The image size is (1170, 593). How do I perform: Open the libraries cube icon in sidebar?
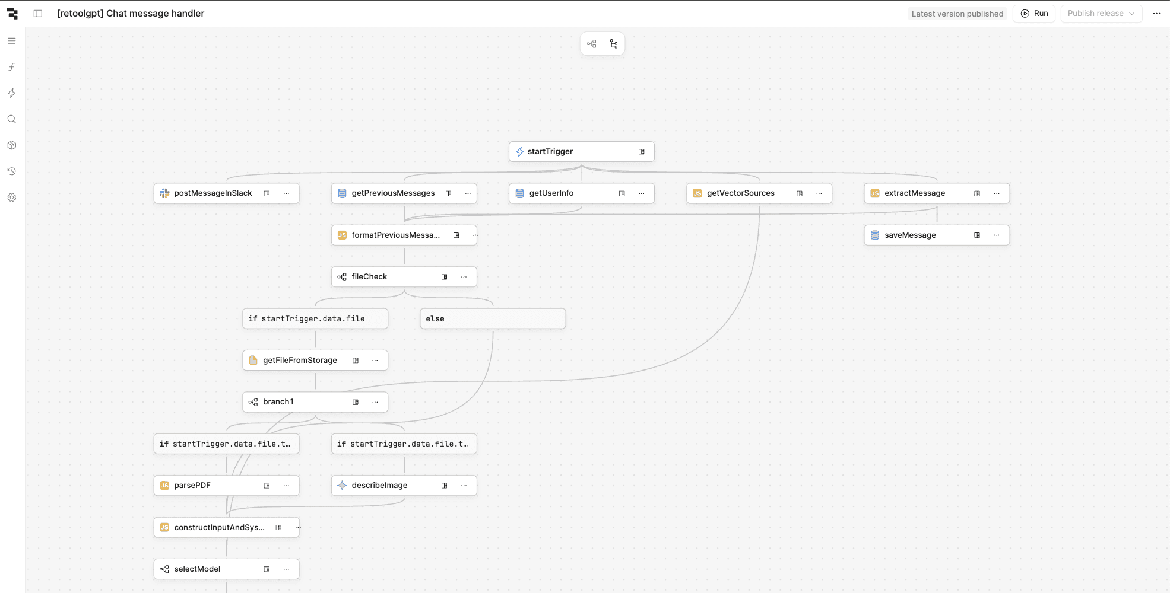[x=12, y=145]
